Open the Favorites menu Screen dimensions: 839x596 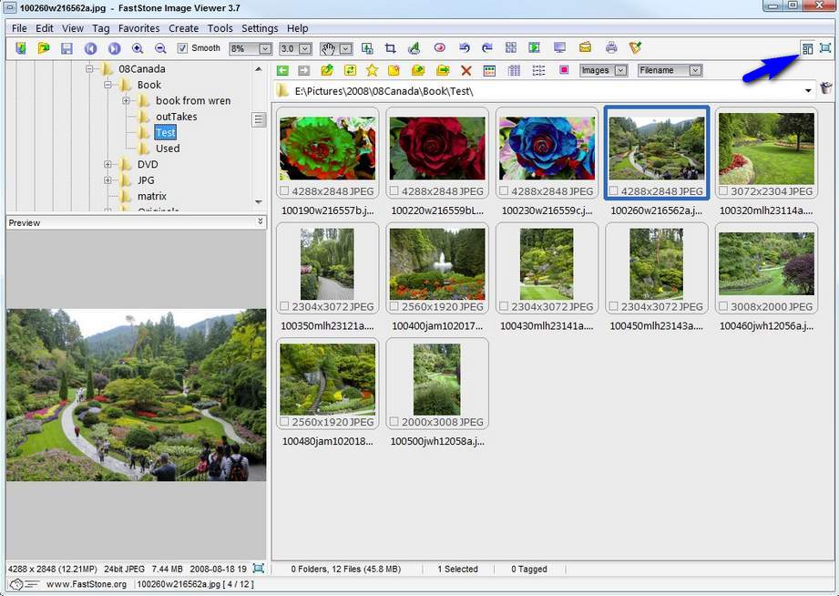pyautogui.click(x=139, y=28)
